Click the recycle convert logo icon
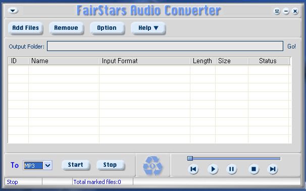Viewport: 306px width, 191px height. pos(152,165)
